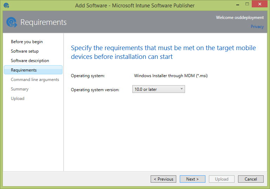Viewport: 270px width, 189px height.
Task: Switch to Software description step
Action: click(x=30, y=61)
